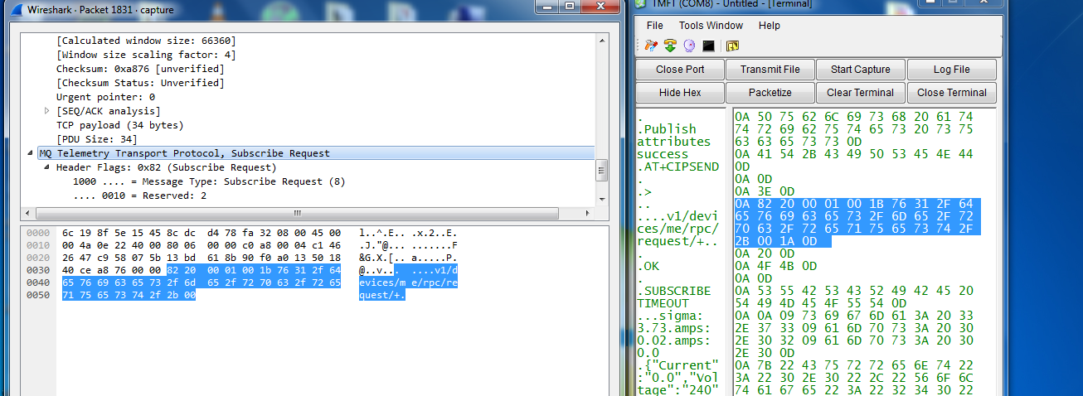Click the purple dial icon in TMFT toolbar
1083x396 pixels.
[689, 46]
